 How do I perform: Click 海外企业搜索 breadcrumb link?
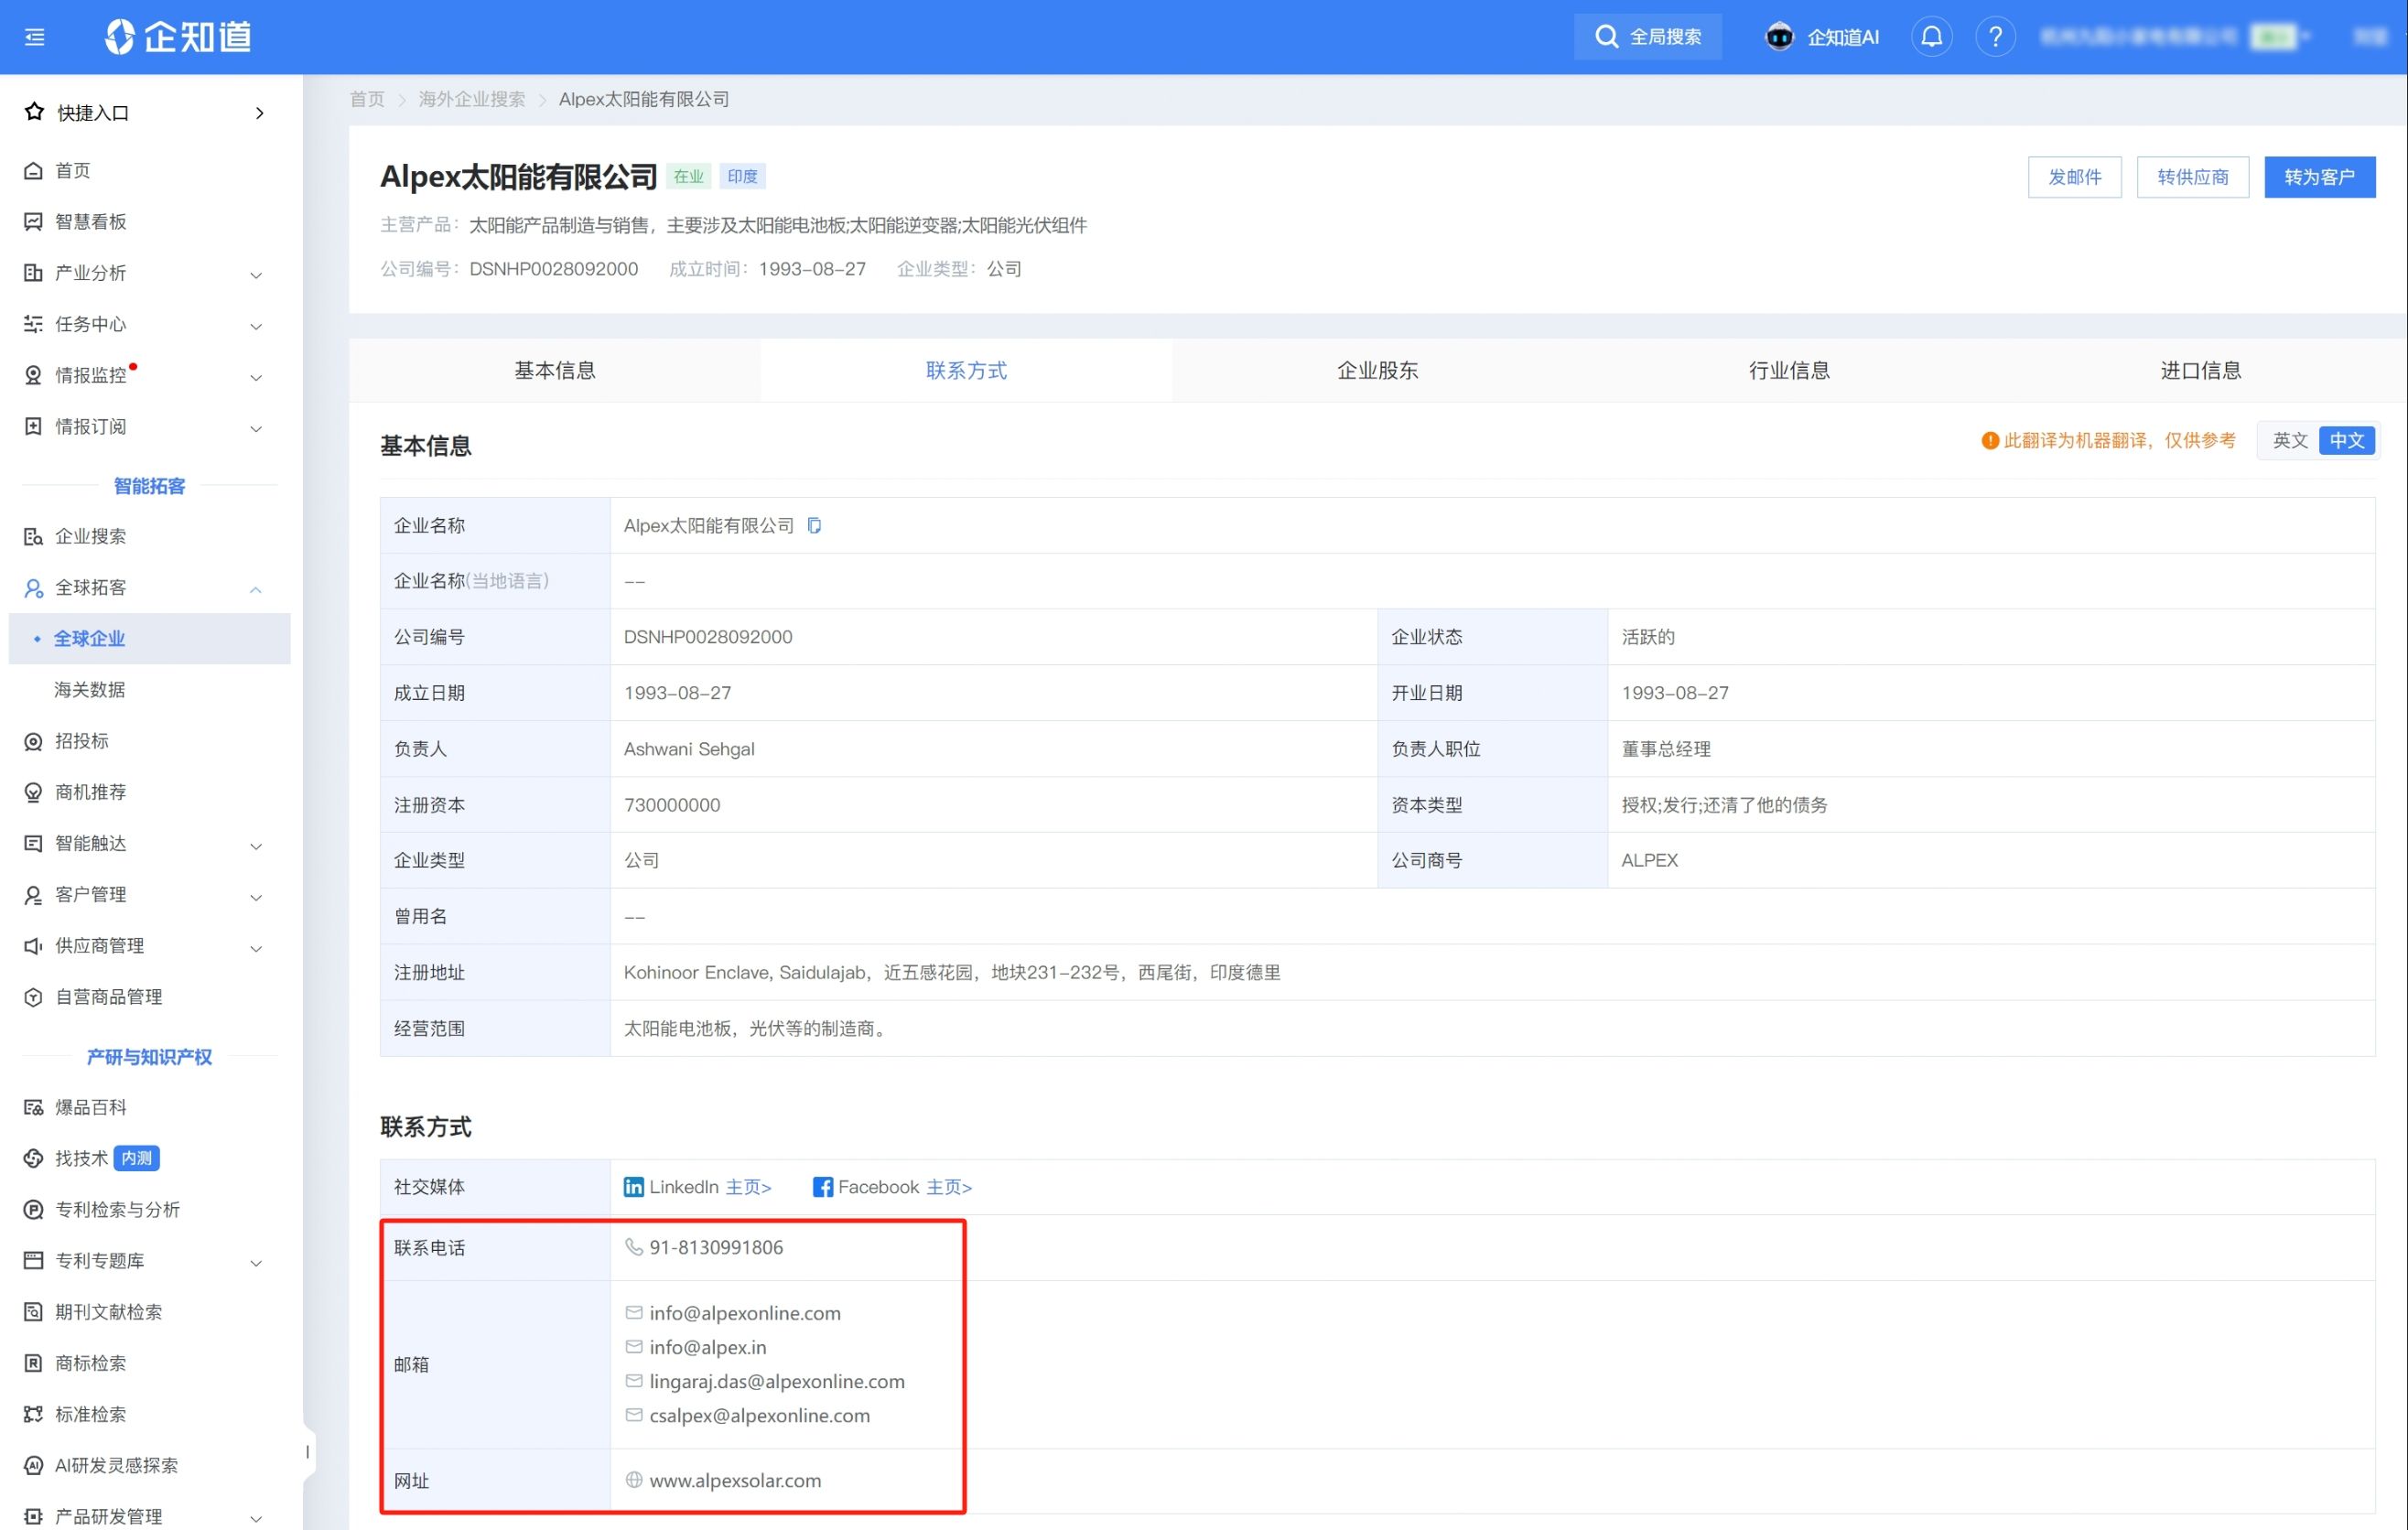point(471,99)
